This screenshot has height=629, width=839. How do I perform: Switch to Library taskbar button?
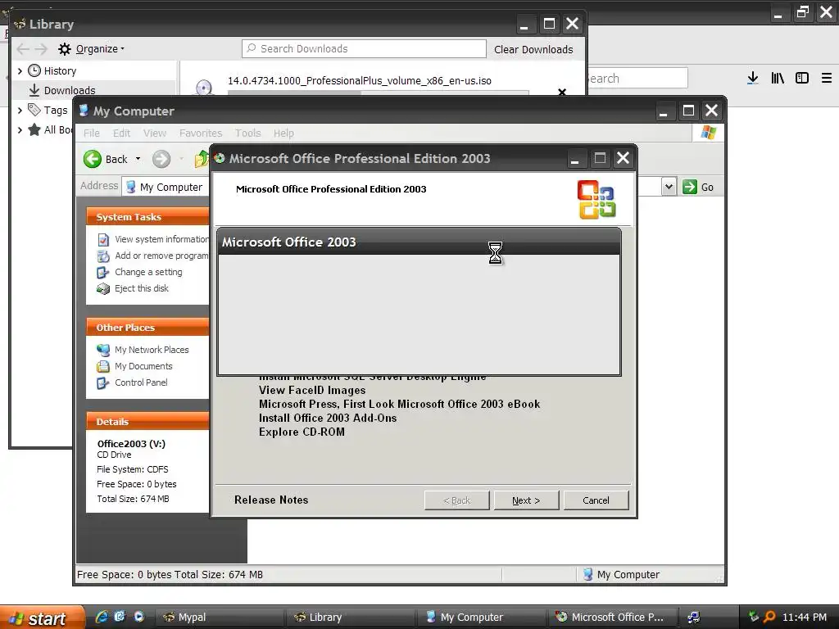tap(351, 618)
